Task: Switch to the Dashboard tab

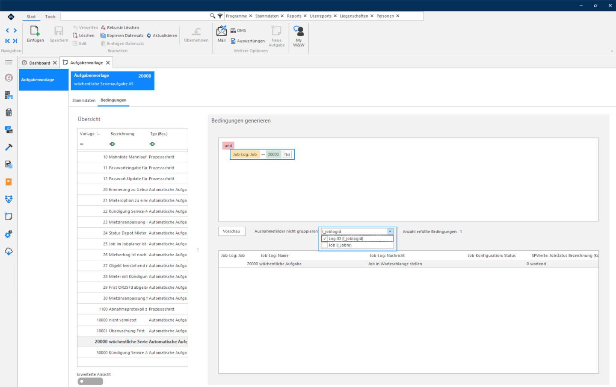Action: (x=39, y=63)
